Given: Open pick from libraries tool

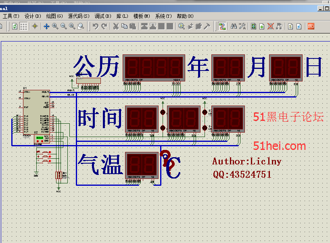Looking at the screenshot, I should point(182,27).
